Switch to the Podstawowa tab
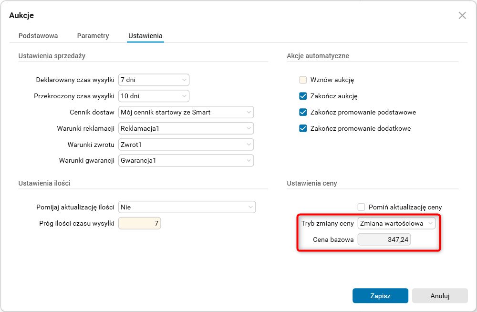 click(38, 36)
